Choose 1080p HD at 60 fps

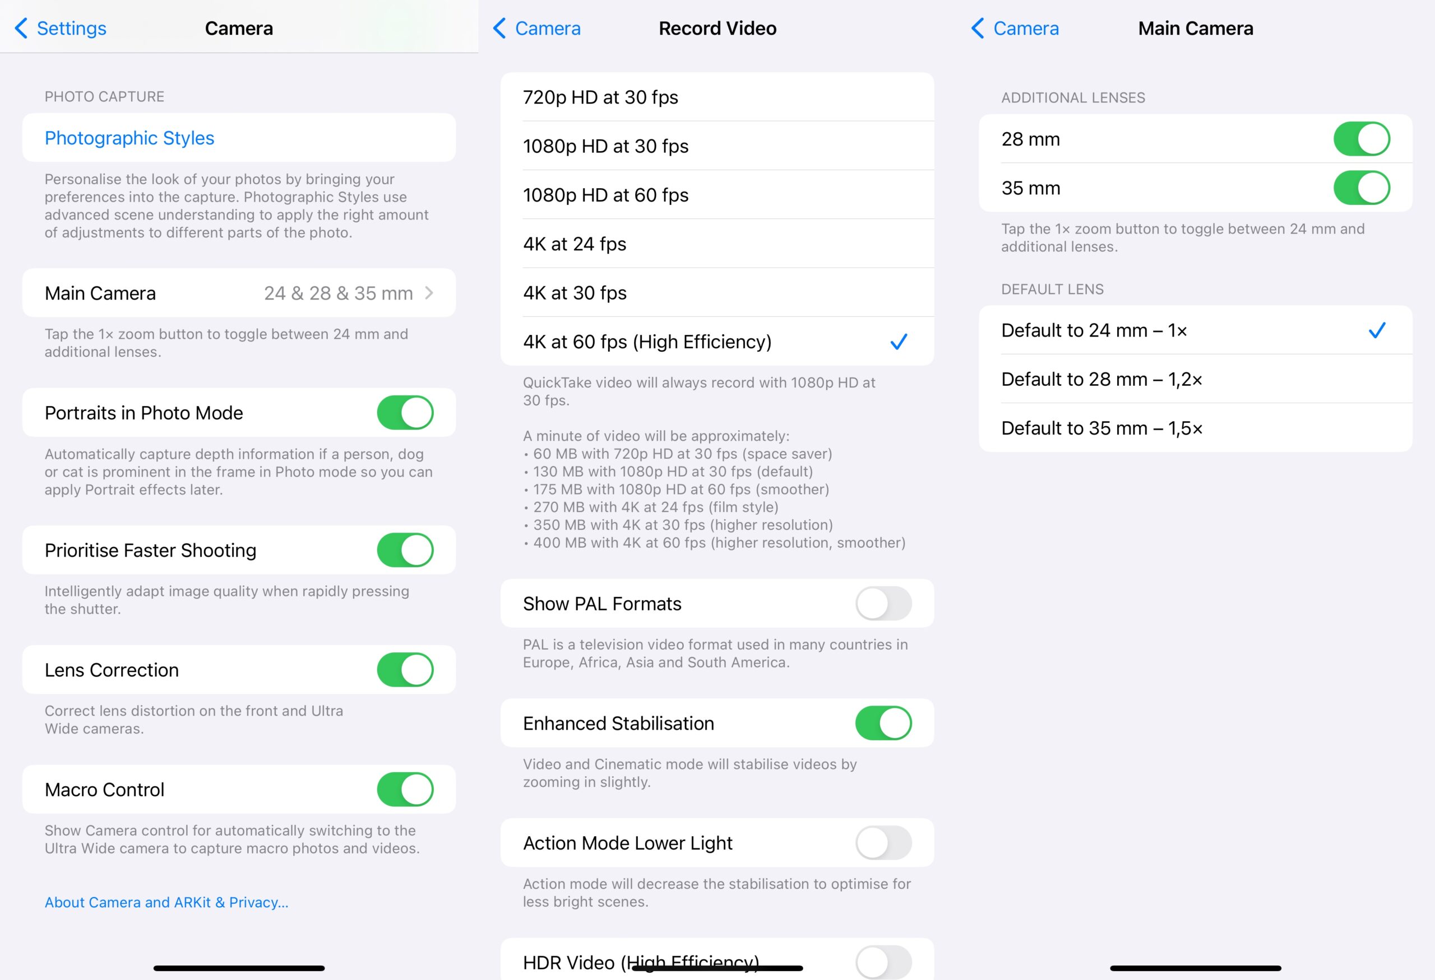point(717,195)
